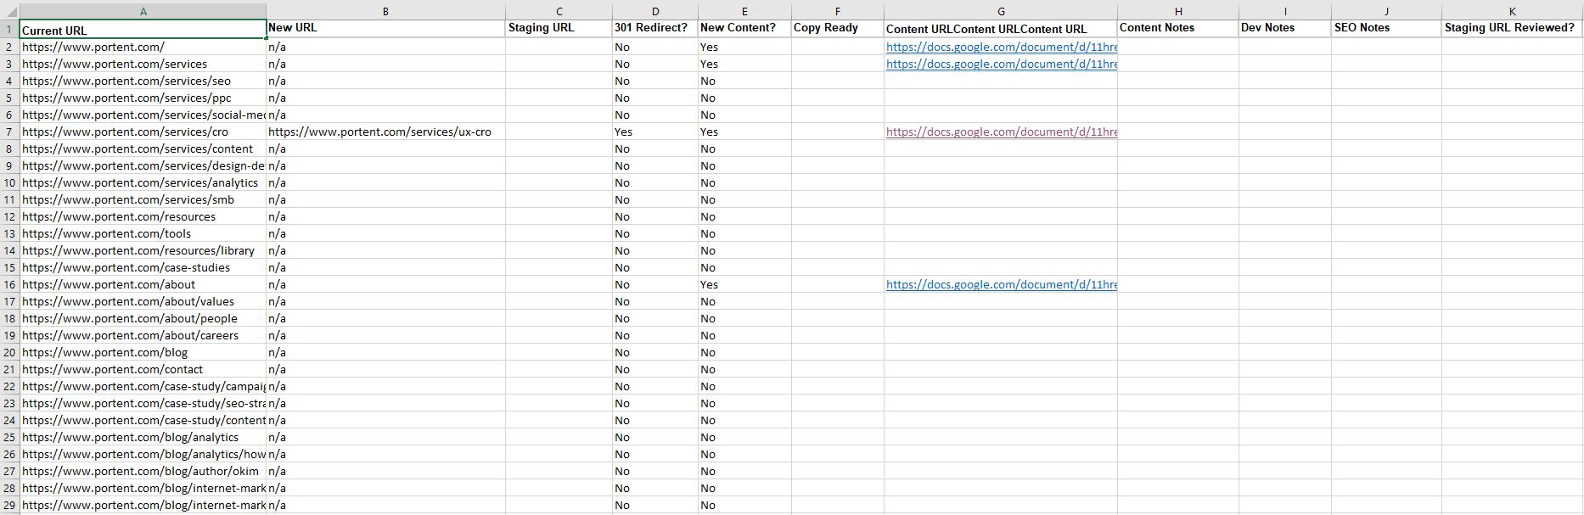1584x515 pixels.
Task: Select row 16 header
Action: pyautogui.click(x=9, y=284)
